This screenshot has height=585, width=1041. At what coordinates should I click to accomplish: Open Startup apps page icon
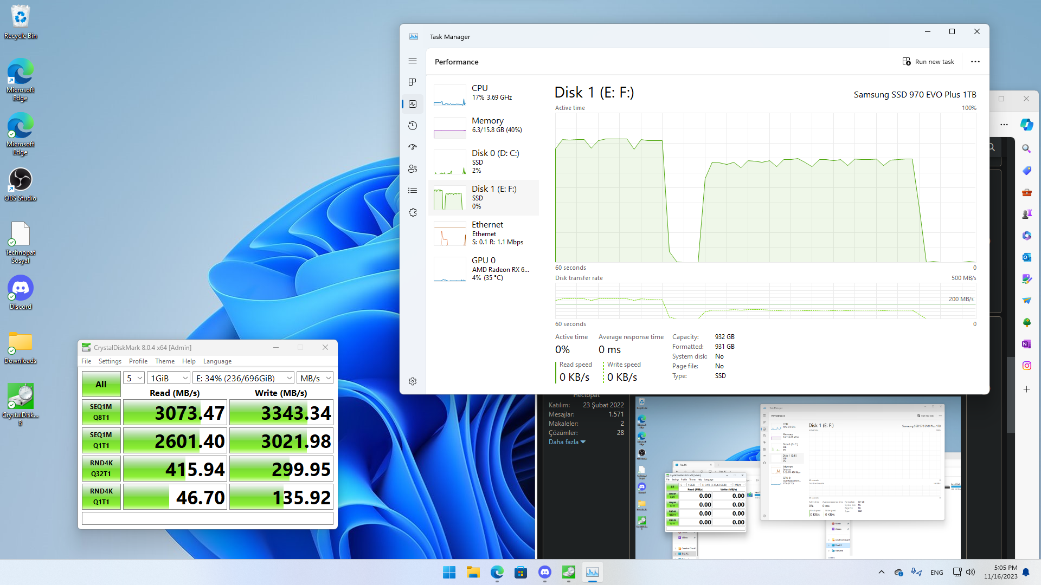413,147
